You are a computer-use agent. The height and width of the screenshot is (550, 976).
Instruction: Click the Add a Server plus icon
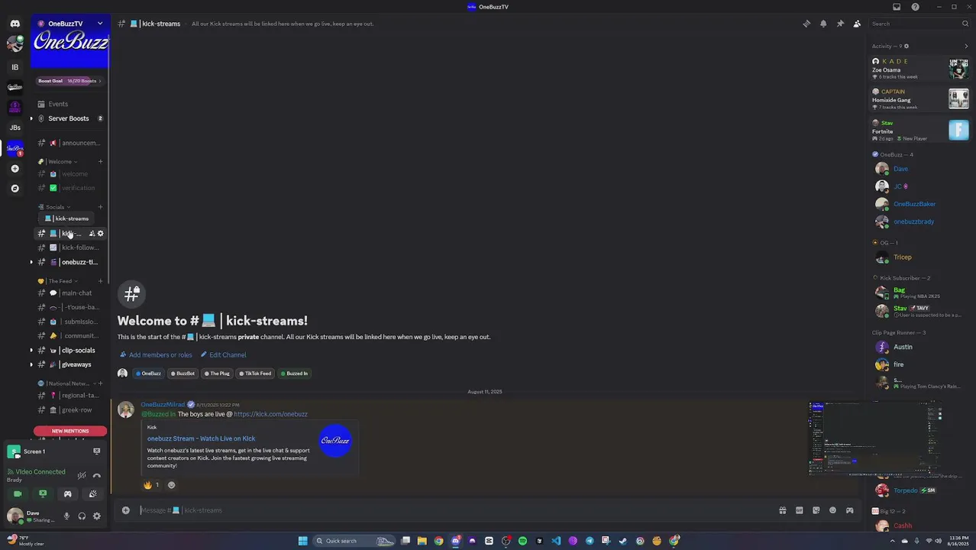[x=15, y=168]
